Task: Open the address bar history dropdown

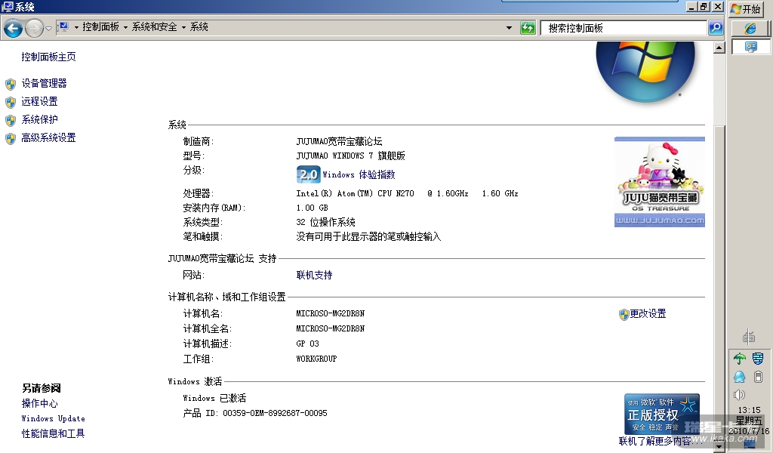Action: point(510,28)
